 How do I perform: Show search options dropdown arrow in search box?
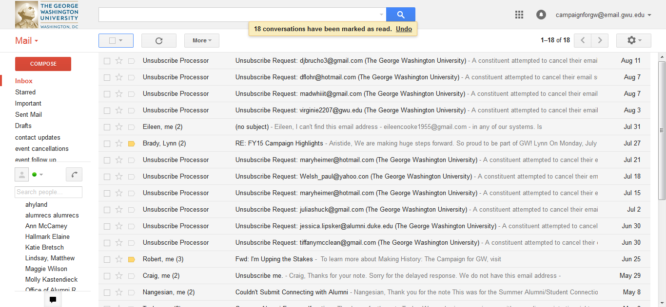click(x=382, y=15)
